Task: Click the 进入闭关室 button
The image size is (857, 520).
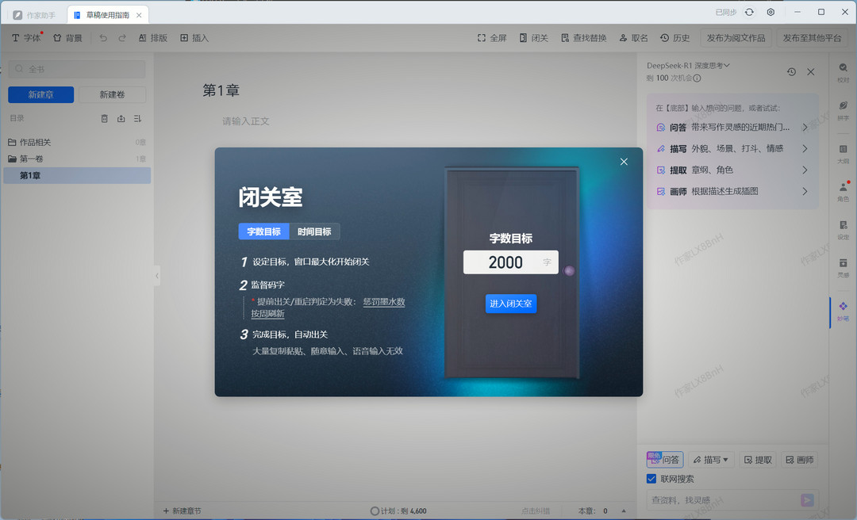Action: click(x=510, y=304)
